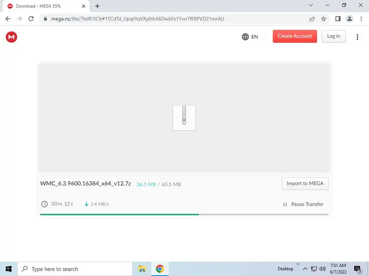Click the Create Account button
Image resolution: width=369 pixels, height=276 pixels.
point(295,36)
